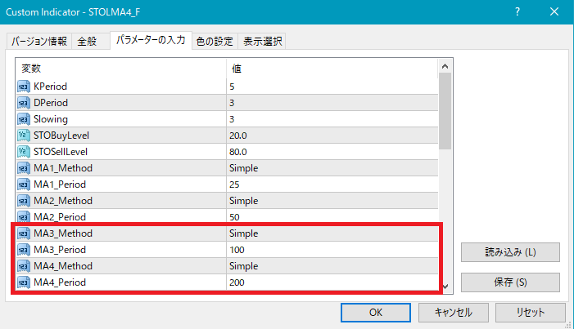Switch to the 色の設定 tab
This screenshot has height=329, width=574.
pos(215,42)
